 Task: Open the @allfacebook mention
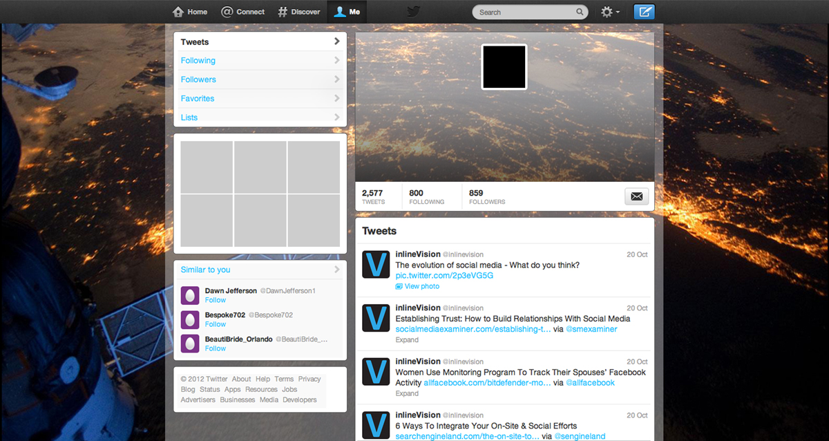590,383
